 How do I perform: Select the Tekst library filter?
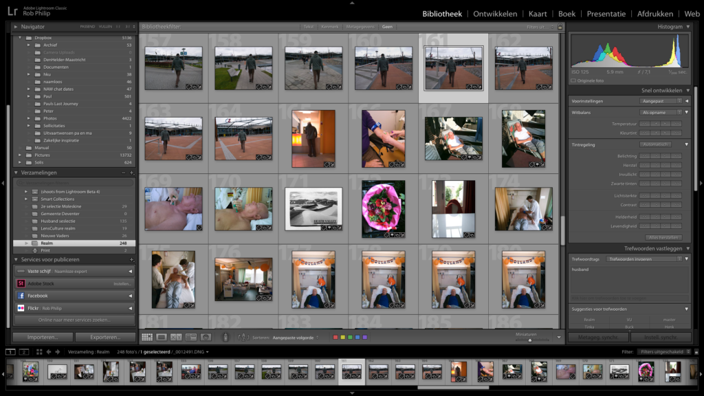click(x=309, y=27)
